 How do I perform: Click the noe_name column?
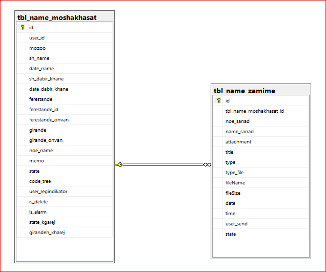(65, 151)
